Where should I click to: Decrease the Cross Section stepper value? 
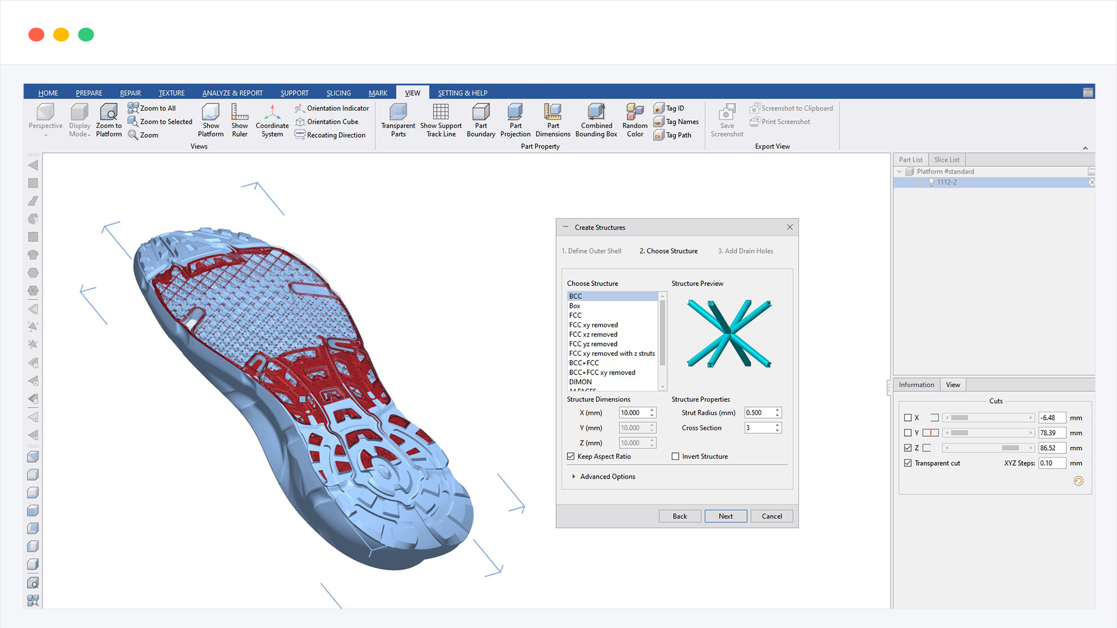[x=777, y=430]
